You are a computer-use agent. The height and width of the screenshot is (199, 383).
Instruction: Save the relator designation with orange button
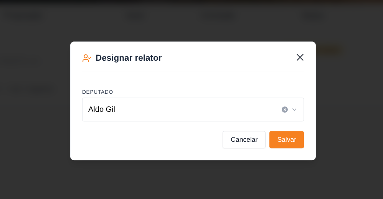[x=287, y=139]
